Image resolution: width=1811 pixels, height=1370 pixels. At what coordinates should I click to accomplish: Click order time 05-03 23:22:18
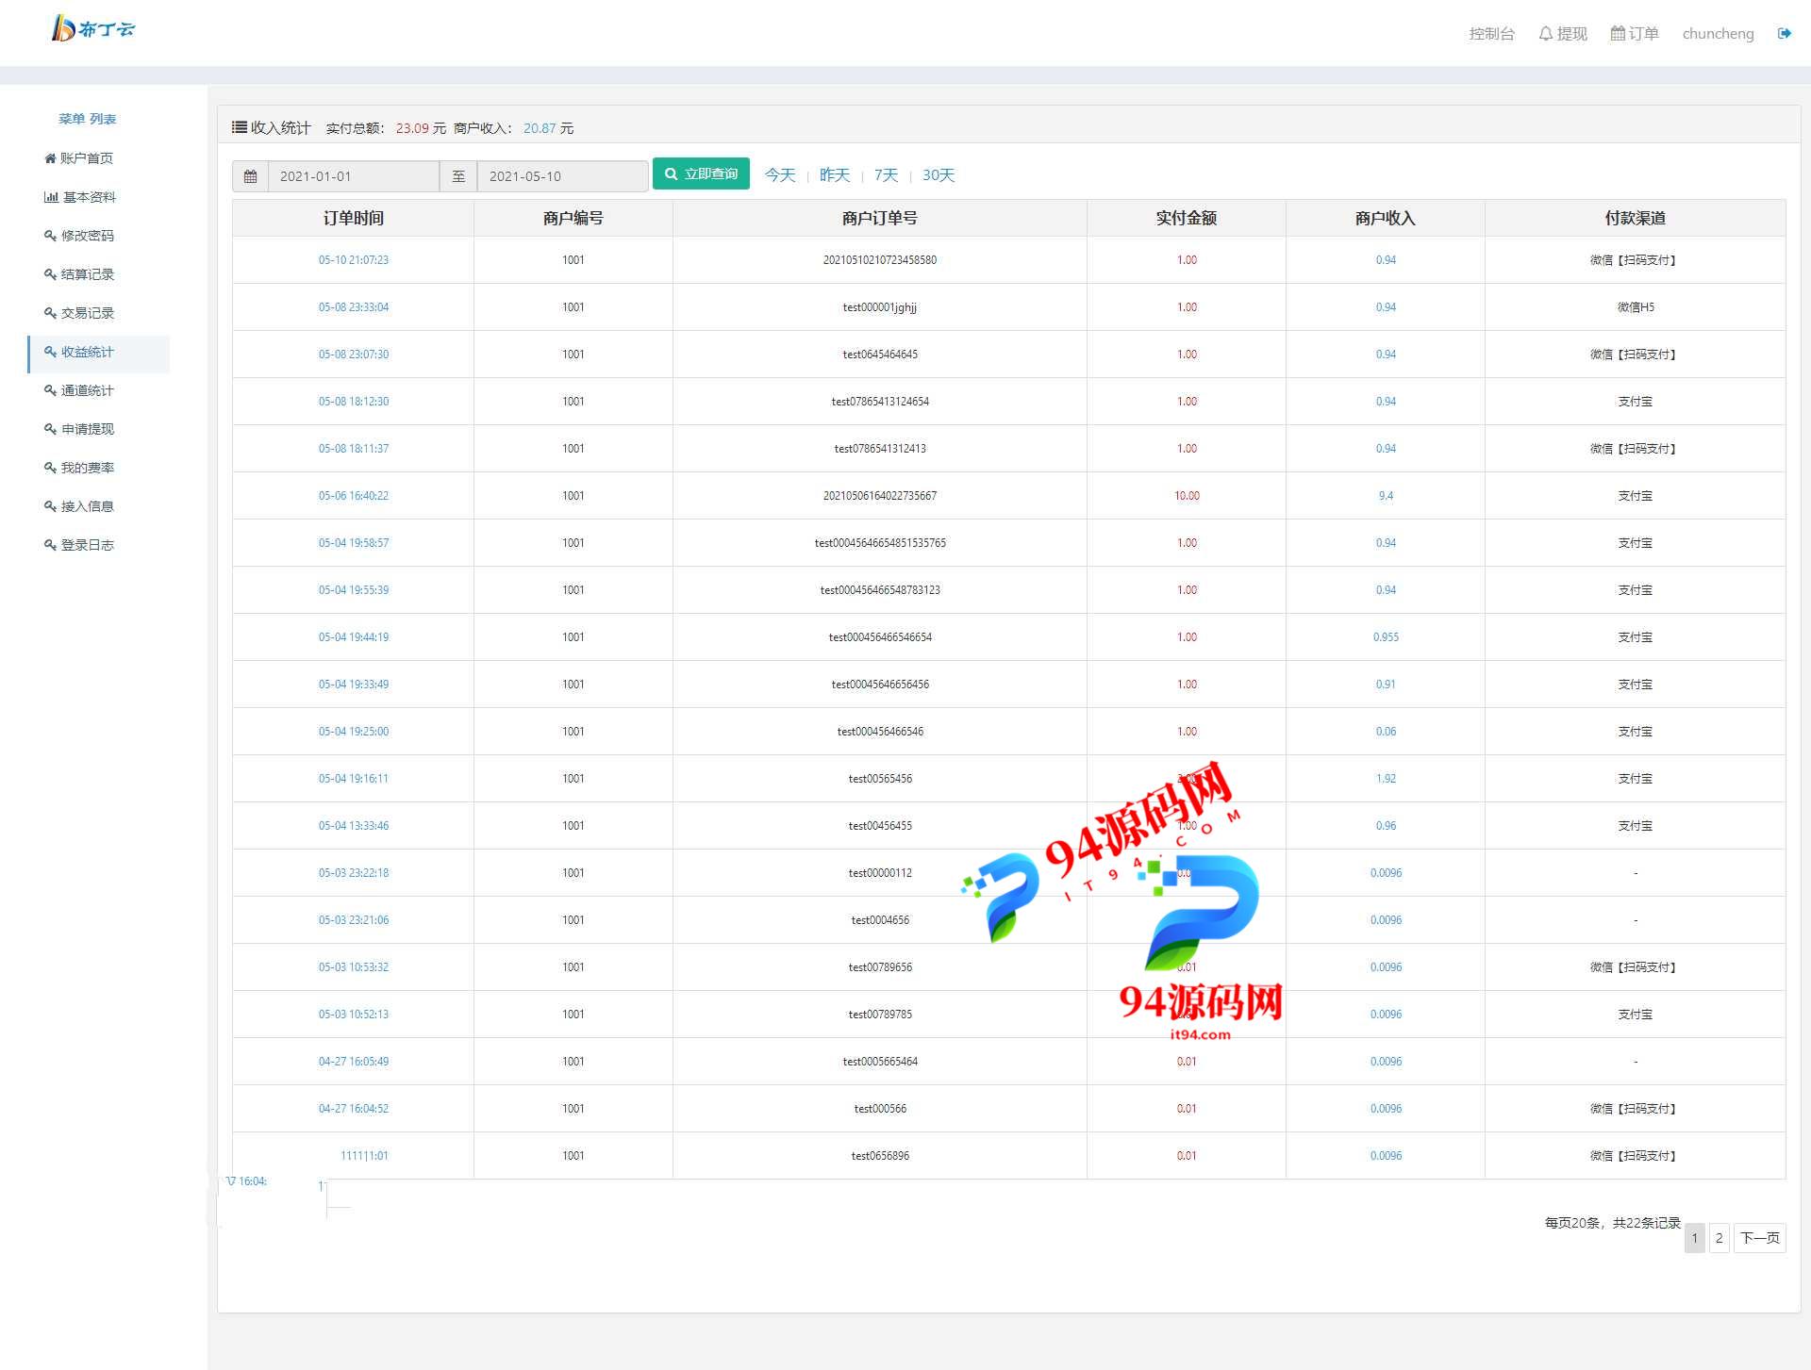[354, 873]
